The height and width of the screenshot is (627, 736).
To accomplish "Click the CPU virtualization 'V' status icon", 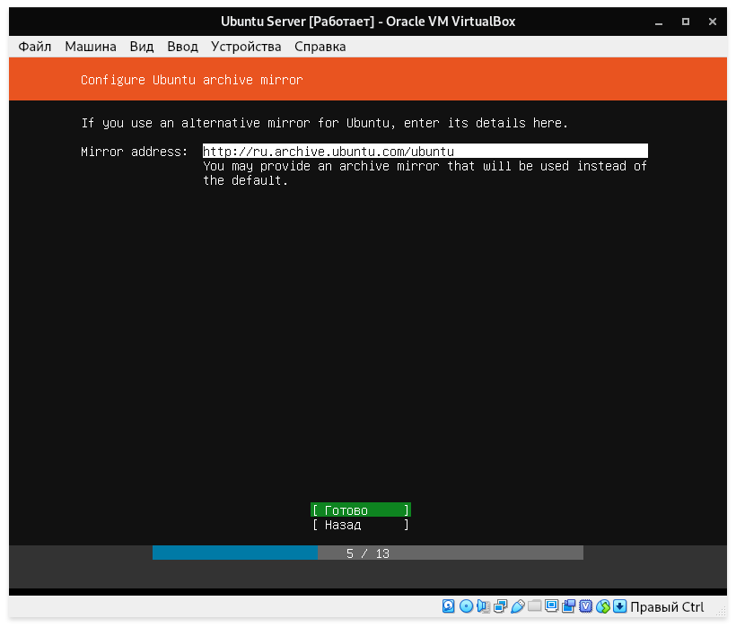I will coord(586,606).
